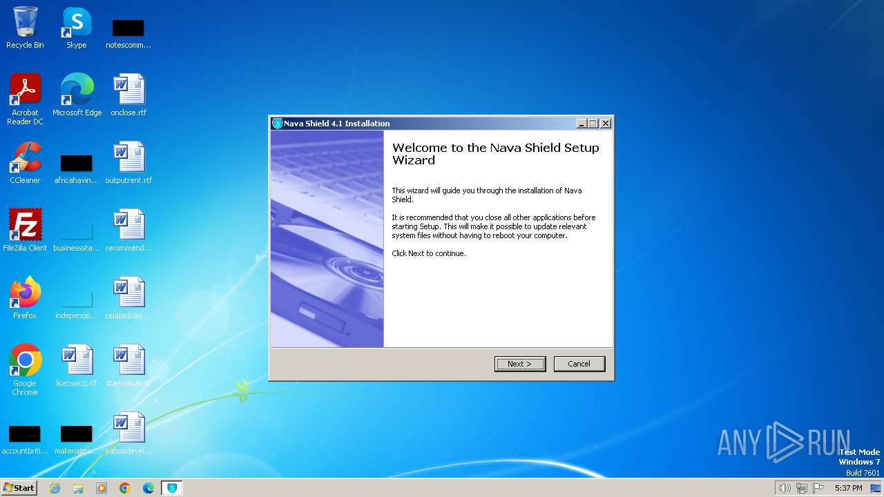Viewport: 884px width, 497px height.
Task: Open Windows Explorer folder in taskbar
Action: (x=78, y=488)
